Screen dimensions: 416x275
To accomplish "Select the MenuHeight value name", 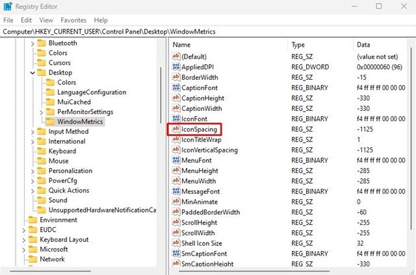I will tap(200, 171).
